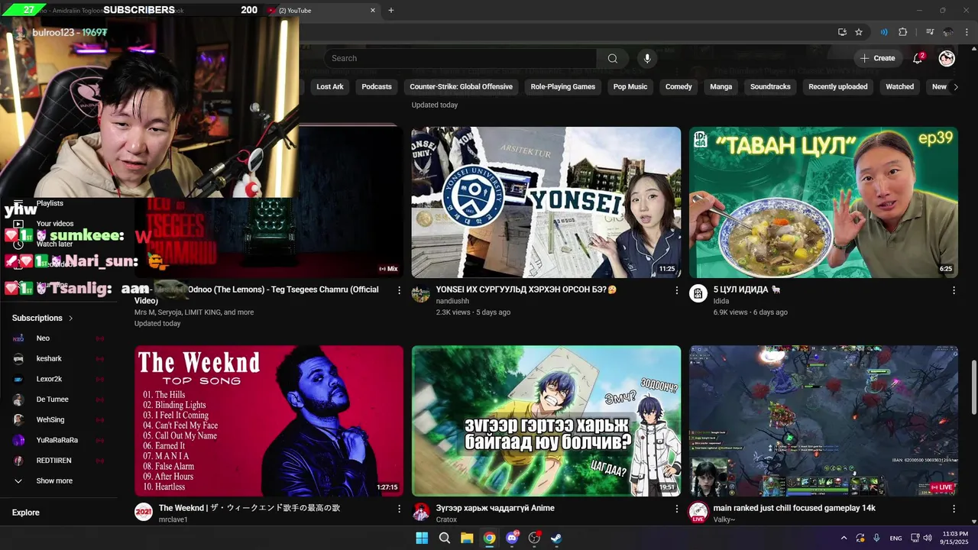Image resolution: width=978 pixels, height=550 pixels.
Task: Open options for Зүгээр харьж чаддаггүй Anime
Action: [676, 509]
